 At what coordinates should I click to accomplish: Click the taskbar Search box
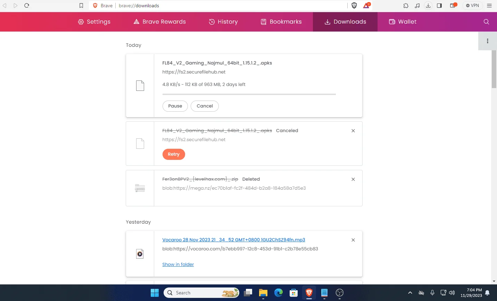coord(202,293)
